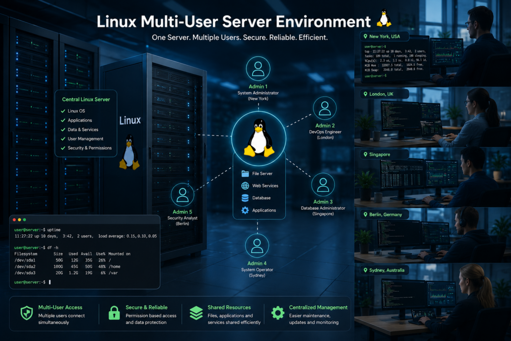The width and height of the screenshot is (511, 341).
Task: Click the 'df -h' command in terminal
Action: click(53, 248)
